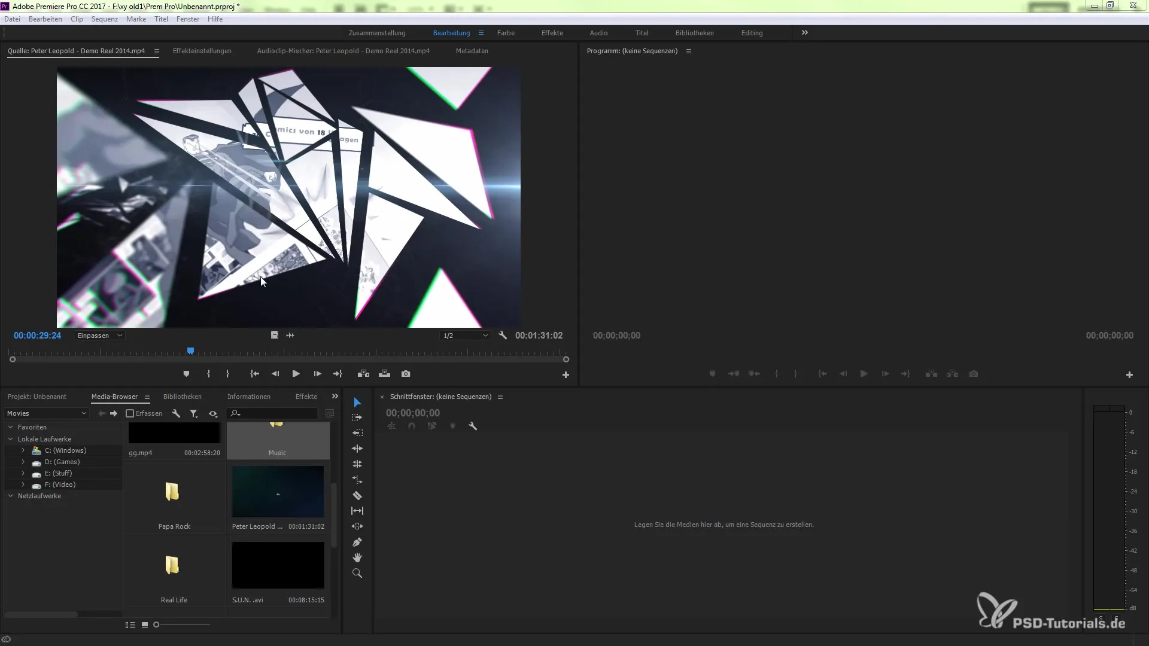The width and height of the screenshot is (1149, 646).
Task: Export frame with the camera icon
Action: (x=406, y=374)
